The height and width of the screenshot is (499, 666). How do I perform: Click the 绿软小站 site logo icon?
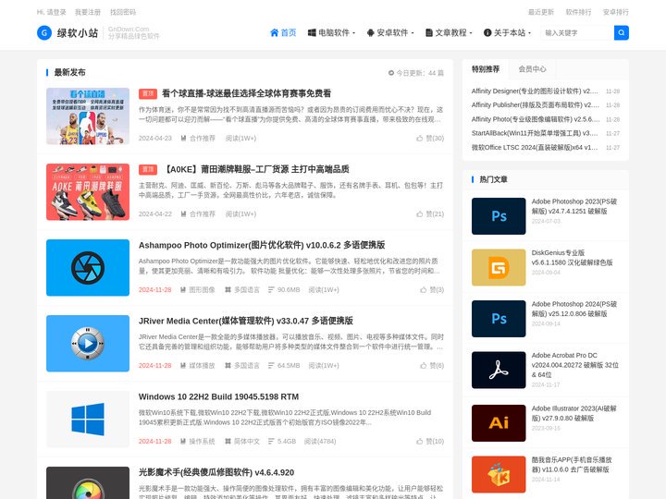pyautogui.click(x=44, y=32)
